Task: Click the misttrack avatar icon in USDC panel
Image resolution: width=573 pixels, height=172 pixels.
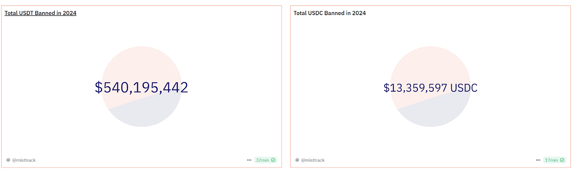Action: point(297,160)
